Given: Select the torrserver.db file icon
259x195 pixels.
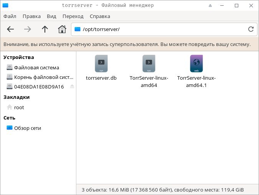Looking at the screenshot, I should (101, 64).
